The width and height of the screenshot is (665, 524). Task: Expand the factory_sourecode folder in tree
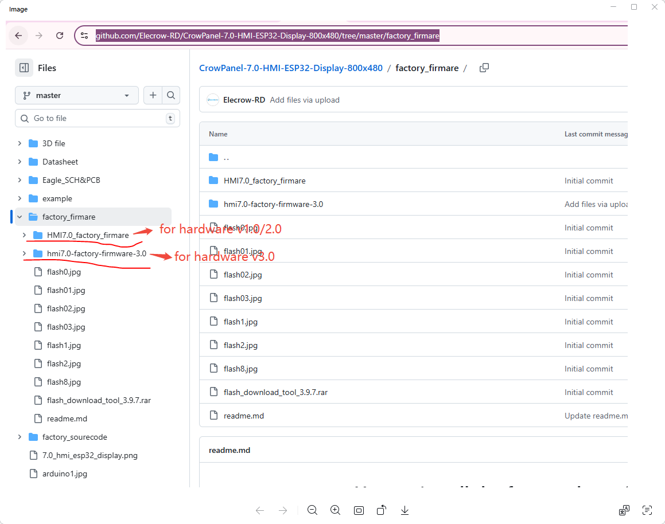coord(20,437)
